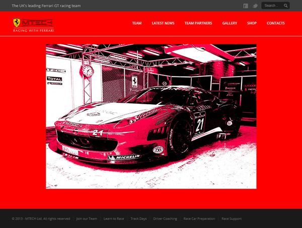Go to CONTACTS page
This screenshot has width=302, height=228.
(x=276, y=23)
